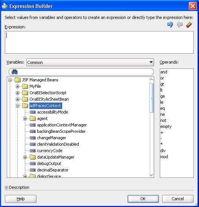Click the binoculars search icon
The image size is (199, 207).
pos(14,72)
